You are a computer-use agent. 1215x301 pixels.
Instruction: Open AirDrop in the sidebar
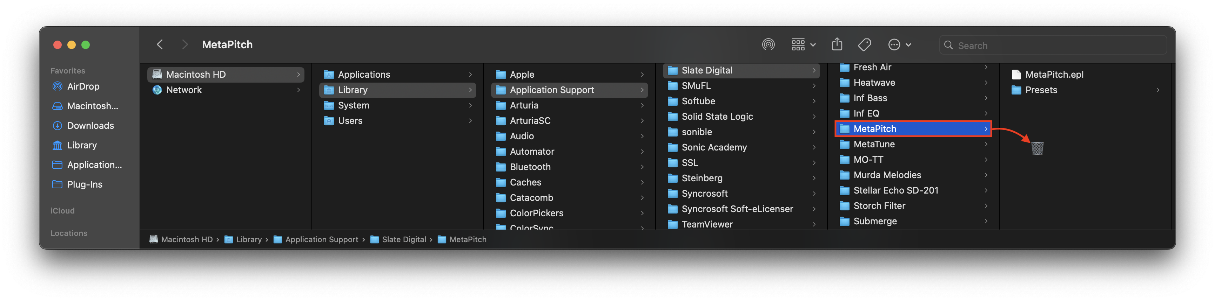(x=83, y=86)
